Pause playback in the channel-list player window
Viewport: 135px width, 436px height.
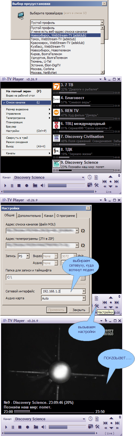[x=12, y=186]
